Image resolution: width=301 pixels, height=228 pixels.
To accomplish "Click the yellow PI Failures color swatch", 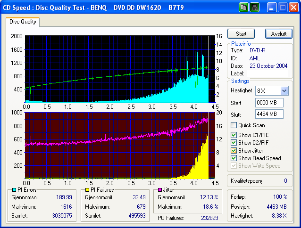I will click(x=87, y=190).
